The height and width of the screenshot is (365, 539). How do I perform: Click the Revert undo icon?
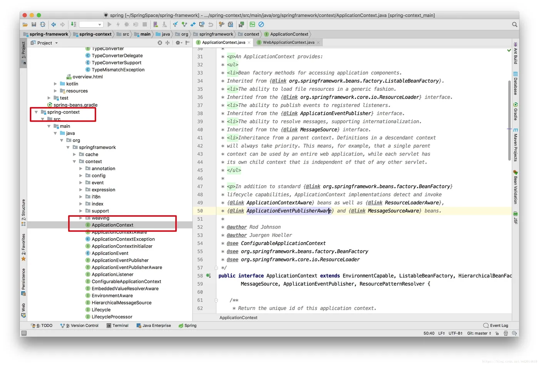(211, 24)
